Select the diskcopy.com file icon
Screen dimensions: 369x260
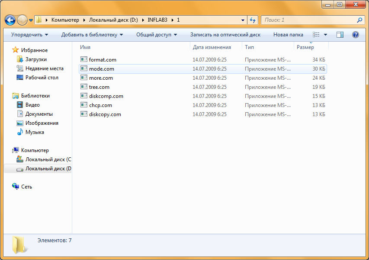84,114
